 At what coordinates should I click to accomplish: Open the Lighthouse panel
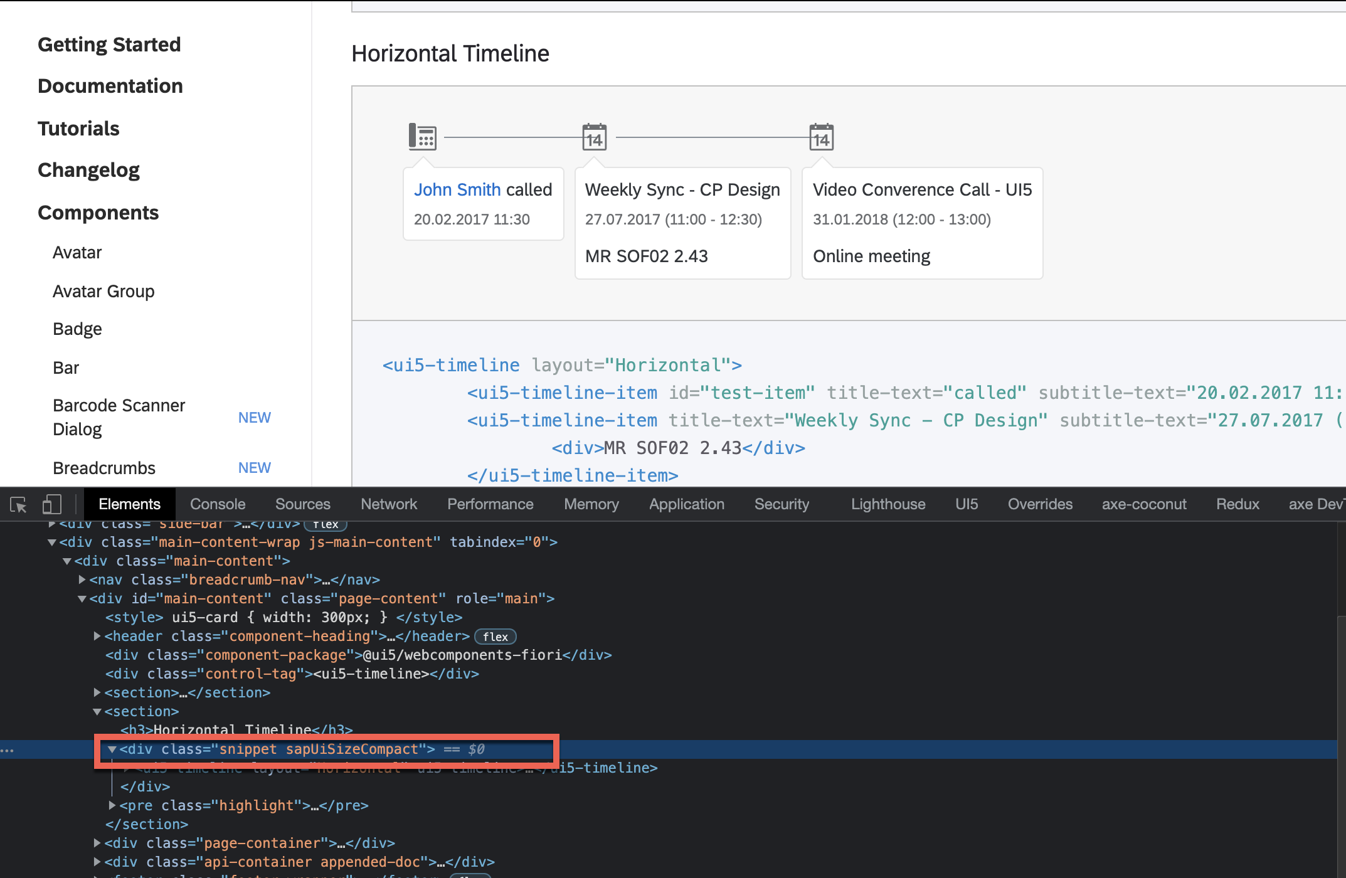[888, 504]
